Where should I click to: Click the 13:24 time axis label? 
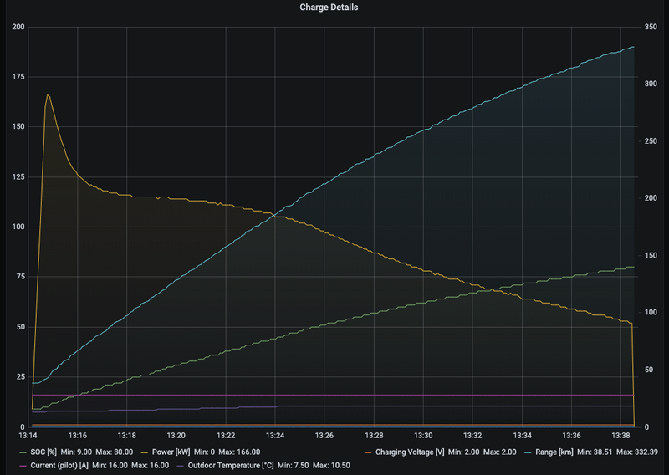tap(275, 436)
